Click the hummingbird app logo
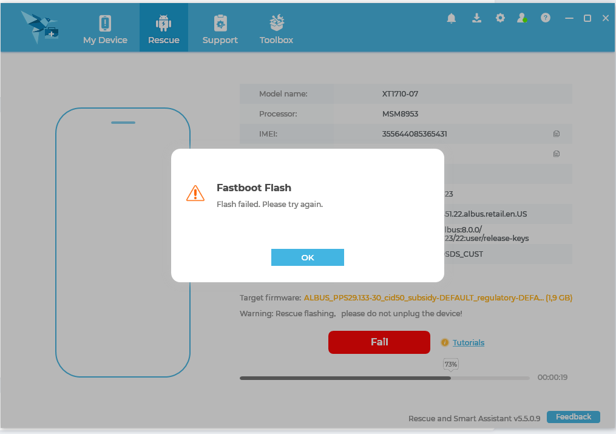 coord(39,27)
